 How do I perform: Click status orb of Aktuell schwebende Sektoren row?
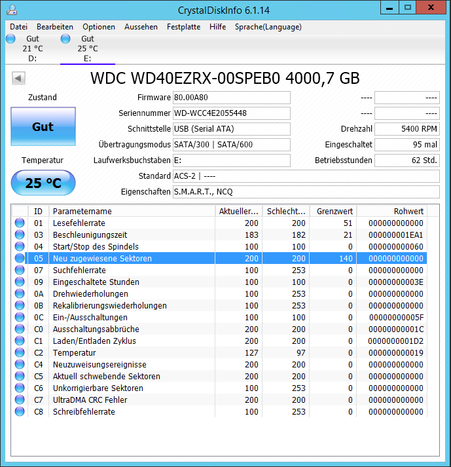click(x=20, y=376)
